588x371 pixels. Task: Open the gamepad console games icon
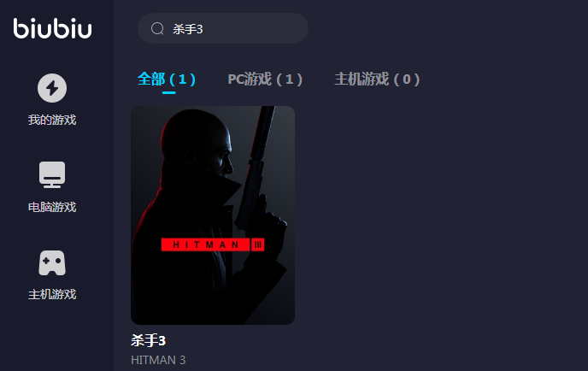[x=52, y=262]
